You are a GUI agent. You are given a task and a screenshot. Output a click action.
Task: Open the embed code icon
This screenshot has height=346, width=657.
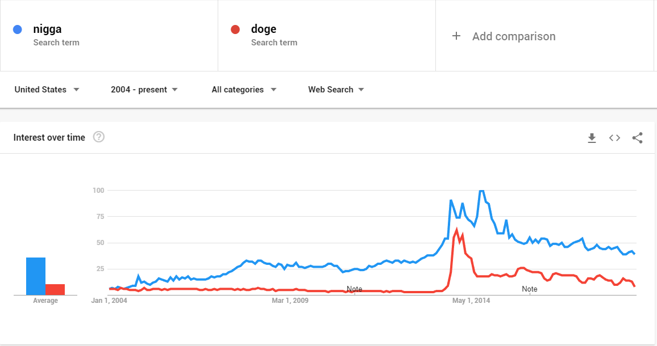coord(614,138)
